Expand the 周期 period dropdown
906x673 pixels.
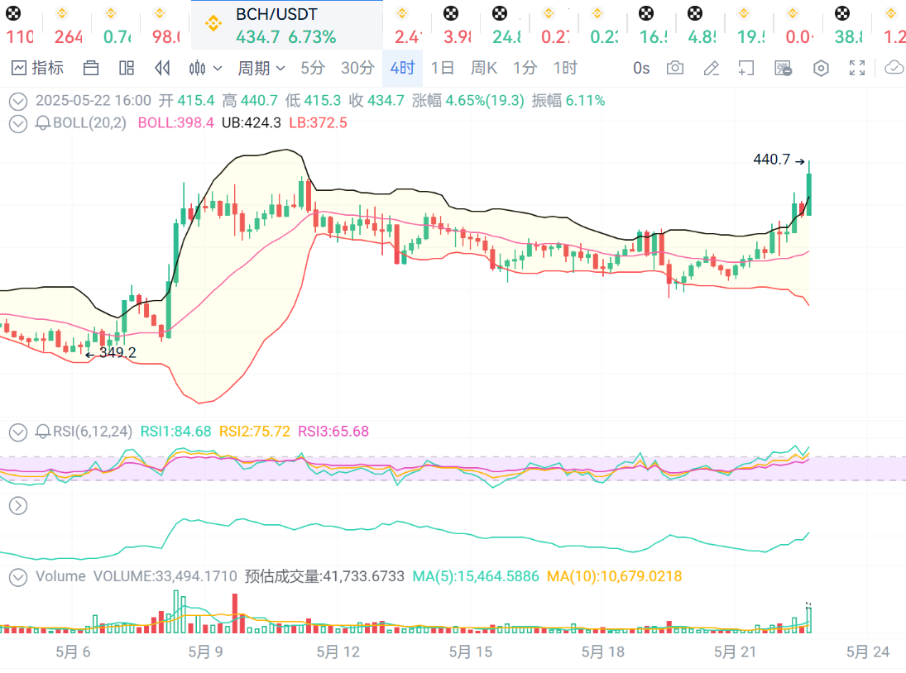[x=261, y=68]
